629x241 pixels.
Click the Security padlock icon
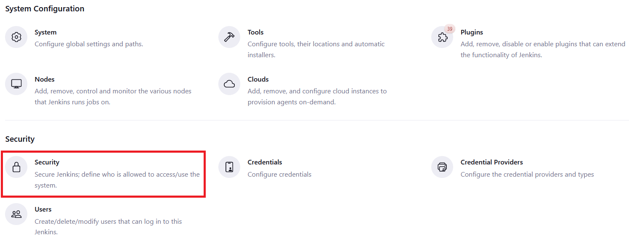(x=16, y=167)
